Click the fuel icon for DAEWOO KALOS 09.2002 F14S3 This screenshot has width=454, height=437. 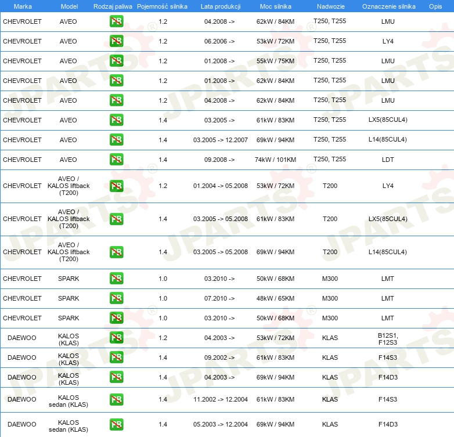pos(116,357)
